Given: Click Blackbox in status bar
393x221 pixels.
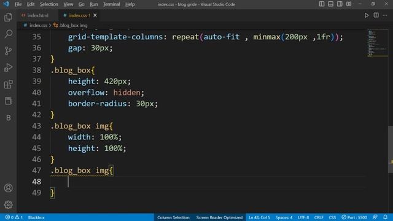Looking at the screenshot, I should (36, 217).
